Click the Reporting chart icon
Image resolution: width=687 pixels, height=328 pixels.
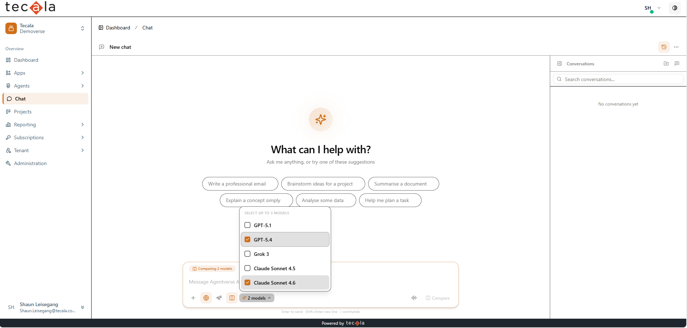click(x=8, y=125)
